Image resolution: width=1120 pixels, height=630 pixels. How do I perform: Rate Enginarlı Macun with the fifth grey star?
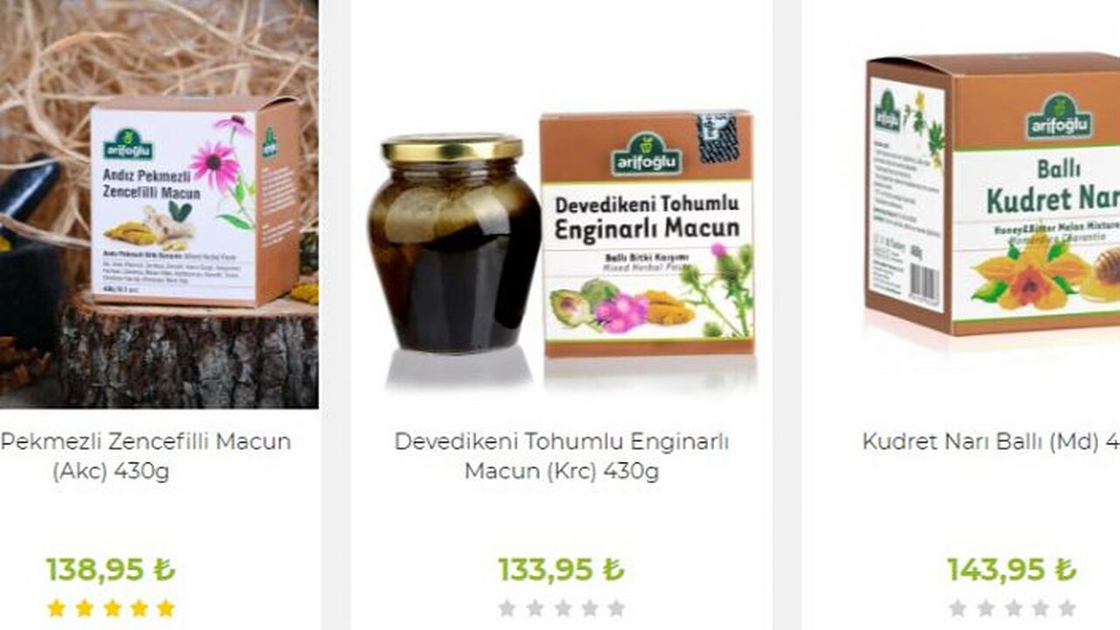coord(617,608)
